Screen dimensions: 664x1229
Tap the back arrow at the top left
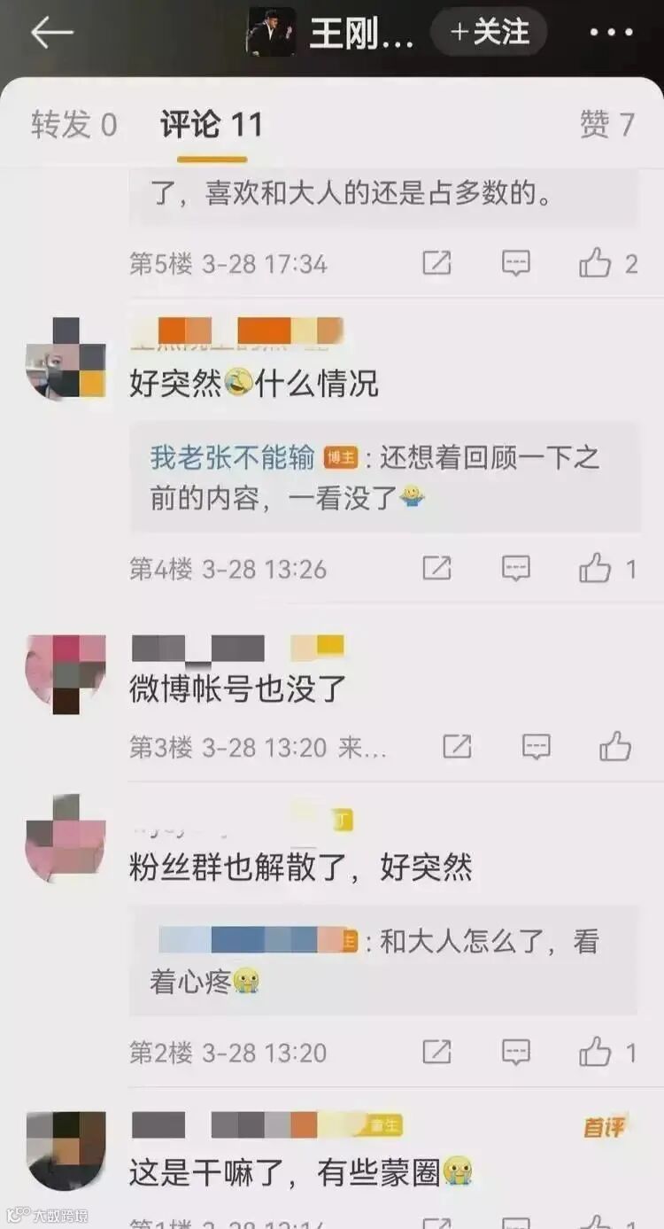pyautogui.click(x=51, y=33)
